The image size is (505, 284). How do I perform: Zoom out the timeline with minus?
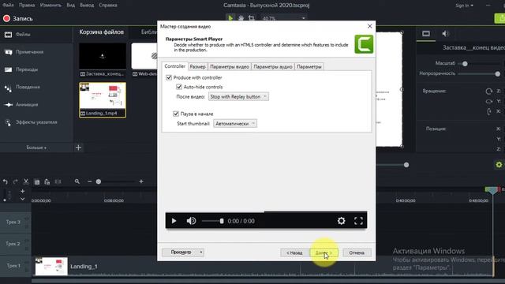(x=89, y=181)
